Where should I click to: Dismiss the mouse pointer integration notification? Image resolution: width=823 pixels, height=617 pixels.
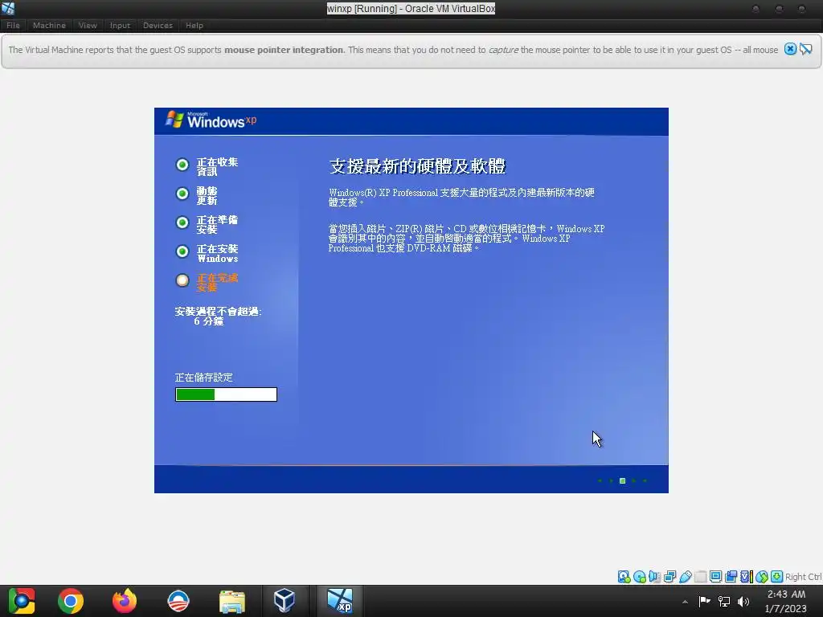point(790,49)
